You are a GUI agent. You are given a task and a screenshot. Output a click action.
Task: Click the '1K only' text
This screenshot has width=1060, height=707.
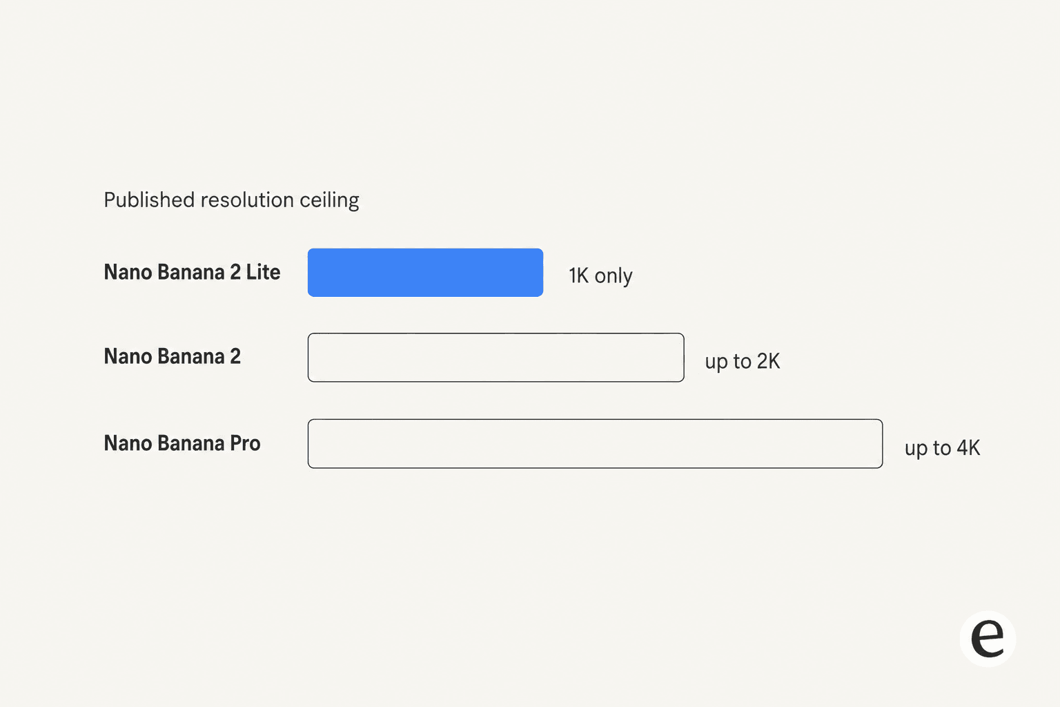point(600,275)
